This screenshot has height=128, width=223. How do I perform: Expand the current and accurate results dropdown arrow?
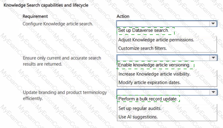[213, 58]
